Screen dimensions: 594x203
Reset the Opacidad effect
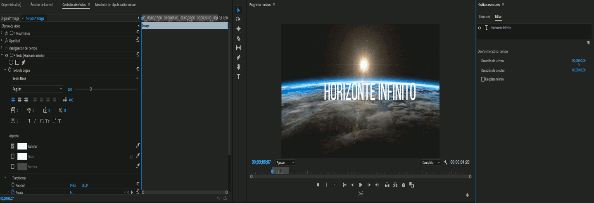[138, 40]
